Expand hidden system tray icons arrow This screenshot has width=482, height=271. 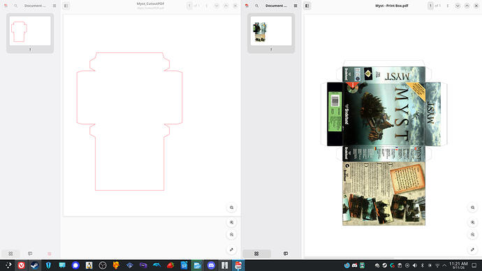click(444, 265)
